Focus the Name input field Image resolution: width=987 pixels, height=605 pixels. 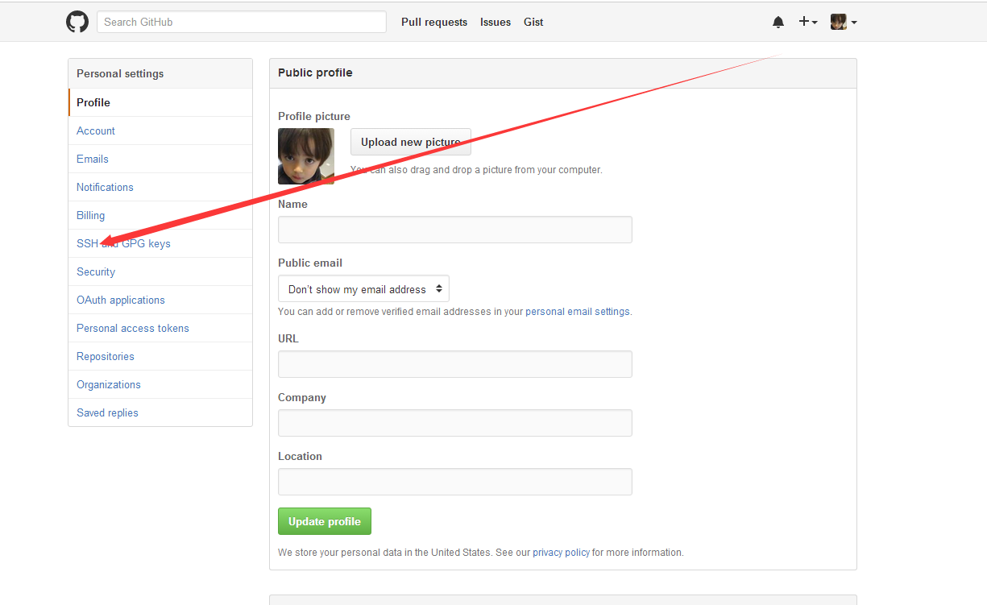pos(455,230)
